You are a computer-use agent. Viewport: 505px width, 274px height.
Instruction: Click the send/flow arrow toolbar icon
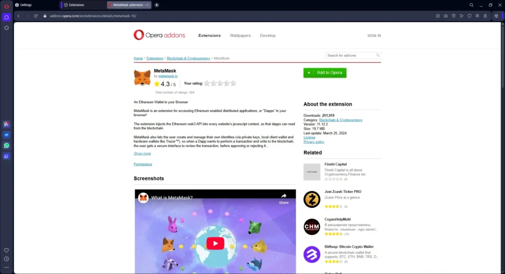coord(462,16)
